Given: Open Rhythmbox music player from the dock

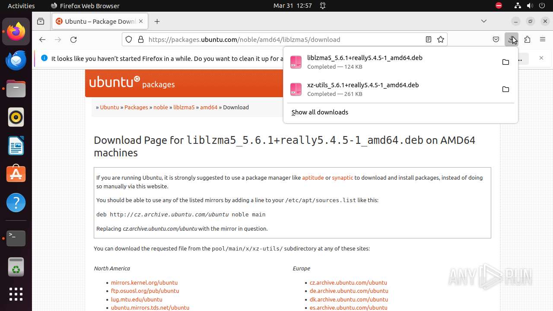Looking at the screenshot, I should (16, 117).
